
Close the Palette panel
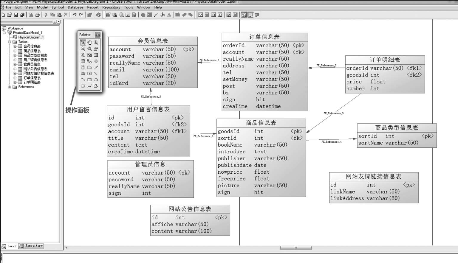coord(98,35)
